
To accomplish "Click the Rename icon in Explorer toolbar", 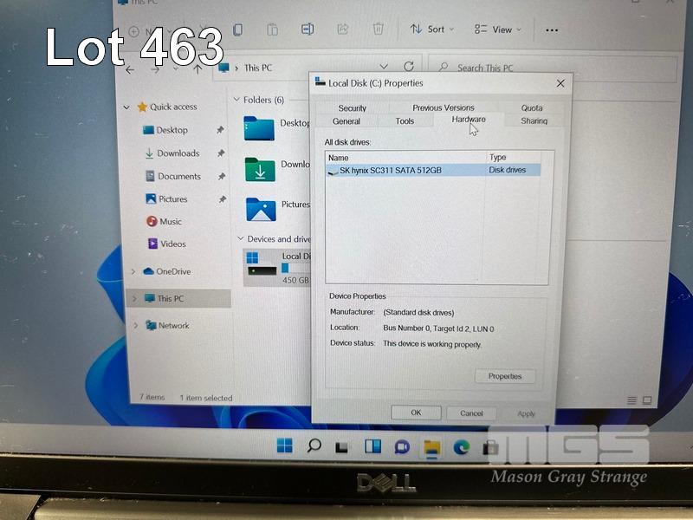I will tap(308, 29).
